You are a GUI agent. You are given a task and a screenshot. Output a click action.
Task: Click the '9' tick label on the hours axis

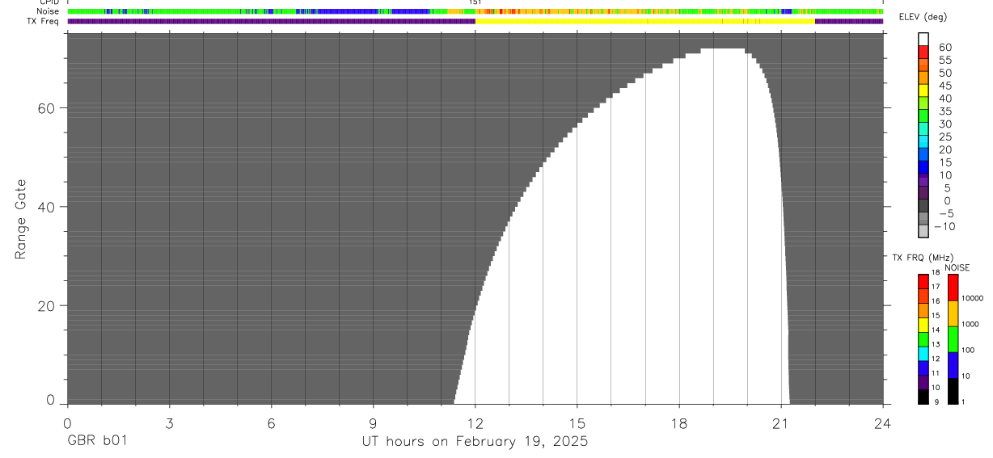click(373, 422)
